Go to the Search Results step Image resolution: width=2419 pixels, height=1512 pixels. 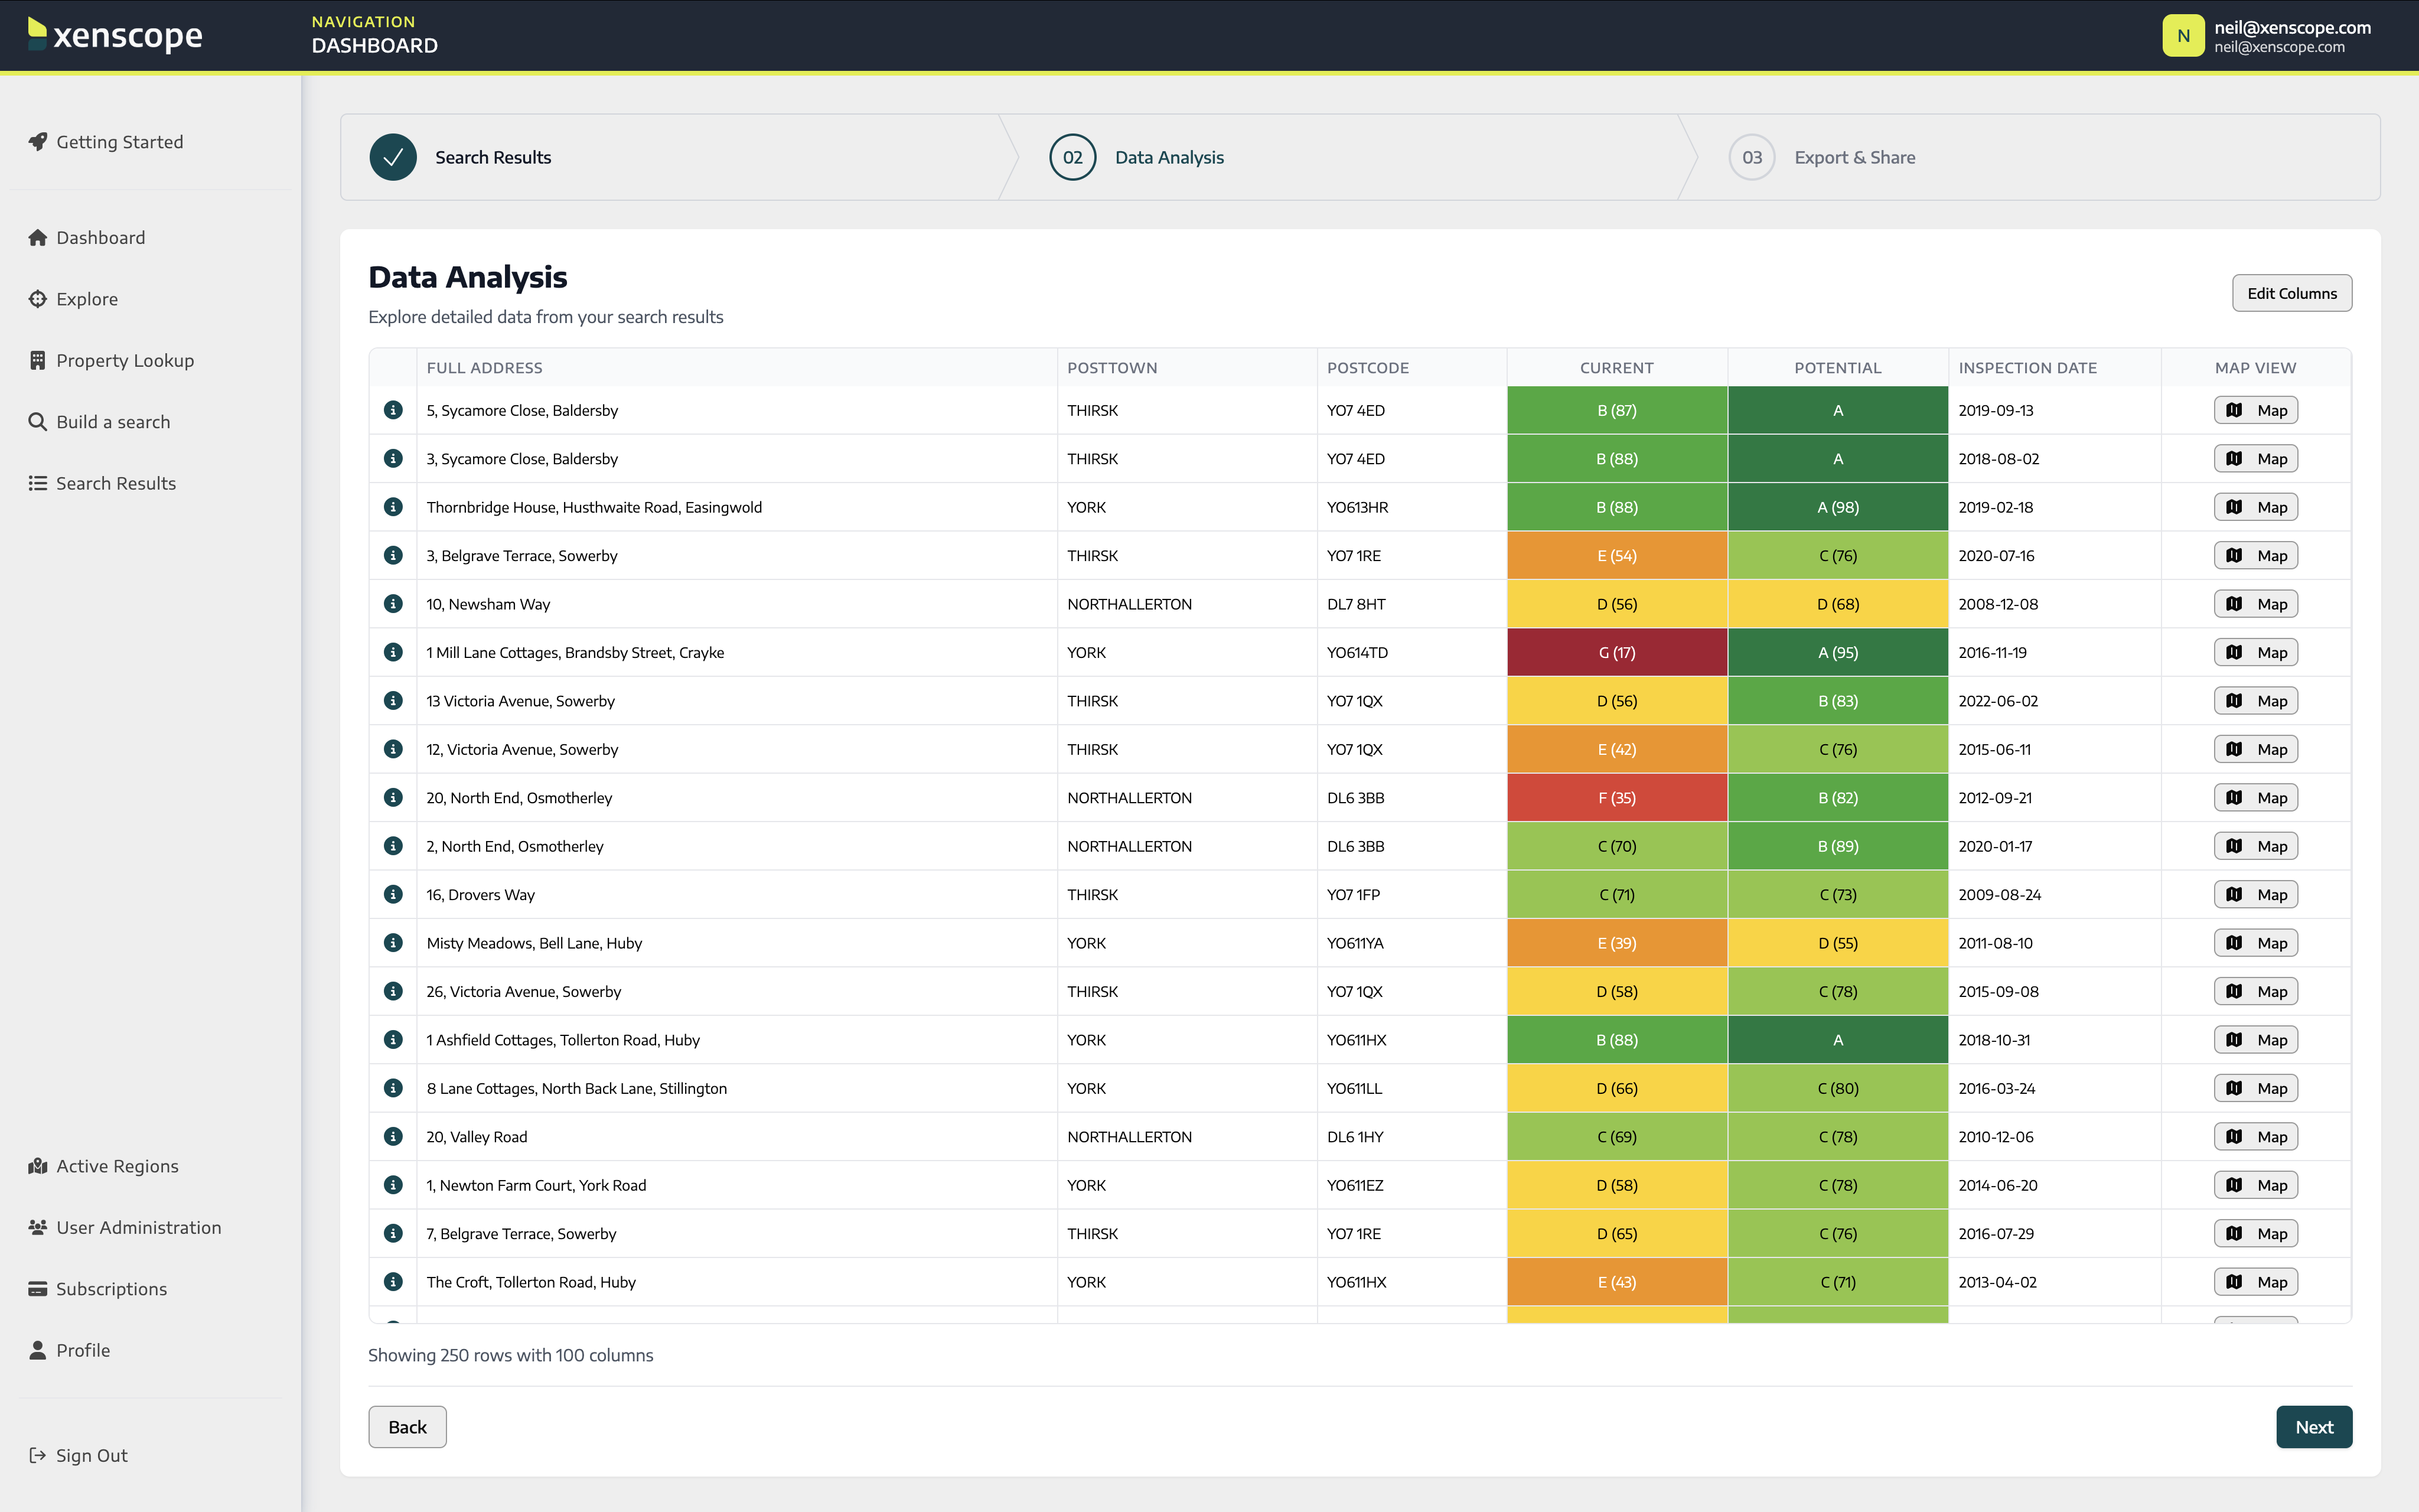493,157
